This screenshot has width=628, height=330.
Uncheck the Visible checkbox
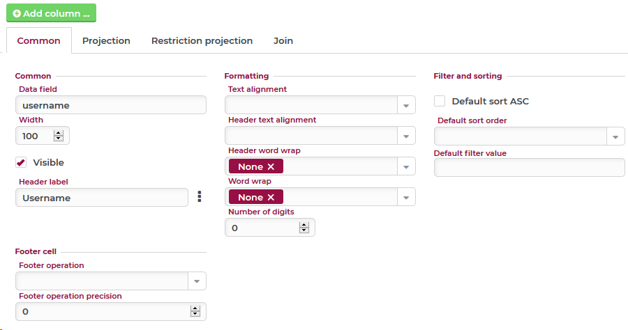pyautogui.click(x=21, y=162)
